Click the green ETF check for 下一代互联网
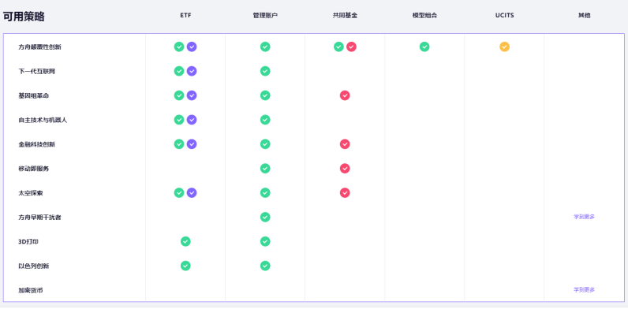Viewport: 628px width, 309px height. point(179,71)
